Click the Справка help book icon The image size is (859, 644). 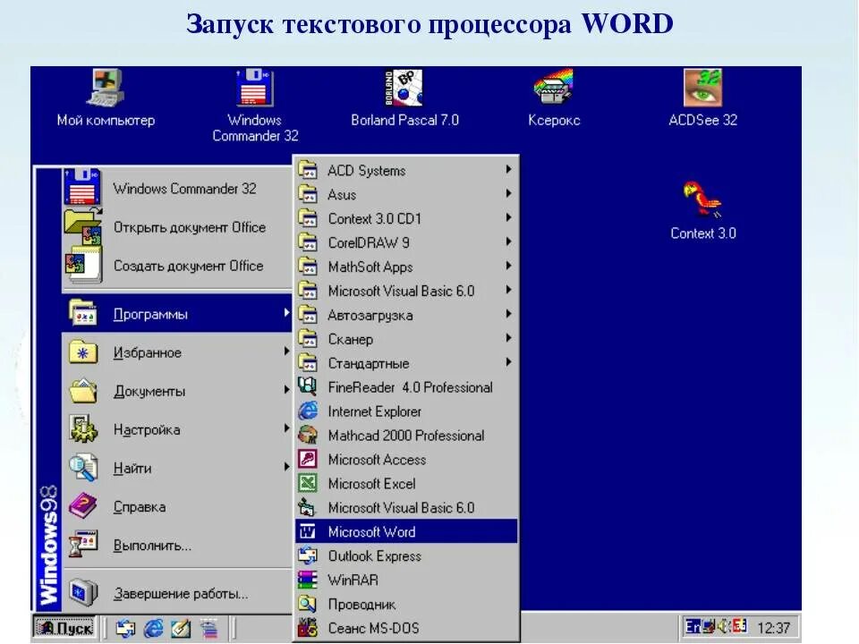(x=83, y=506)
